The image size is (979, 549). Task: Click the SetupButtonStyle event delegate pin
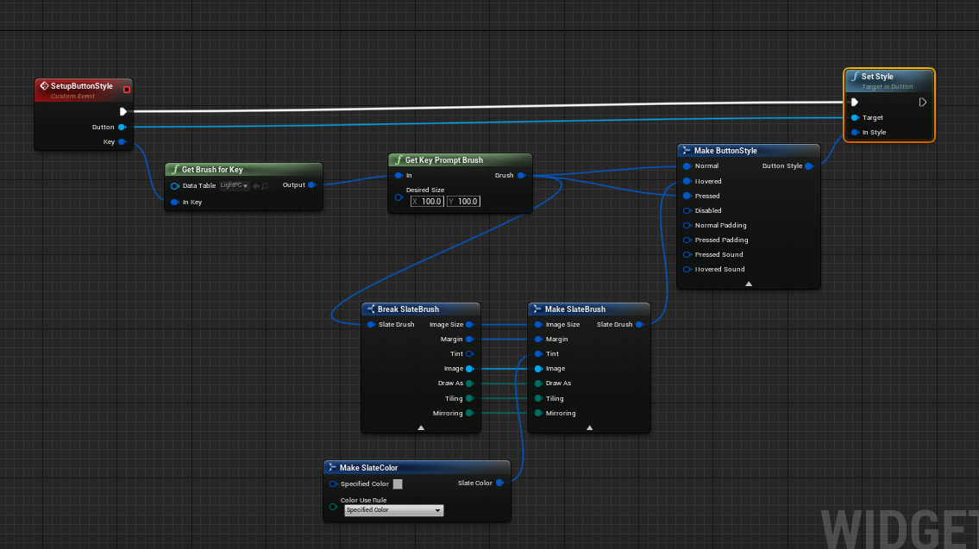pyautogui.click(x=127, y=90)
